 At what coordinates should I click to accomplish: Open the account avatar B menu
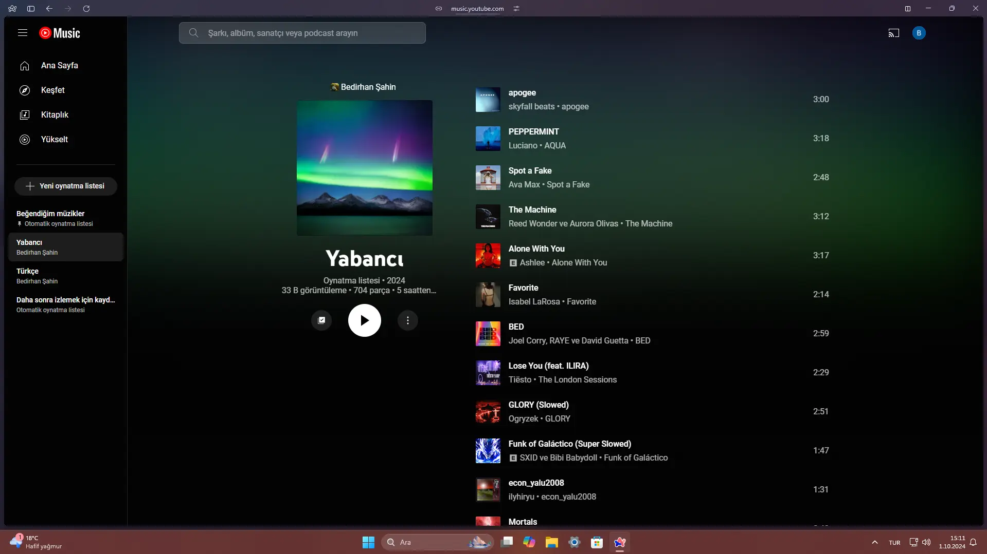[919, 33]
